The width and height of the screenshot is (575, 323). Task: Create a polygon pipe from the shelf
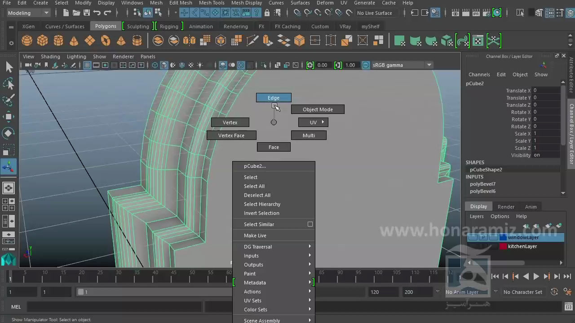click(x=137, y=41)
